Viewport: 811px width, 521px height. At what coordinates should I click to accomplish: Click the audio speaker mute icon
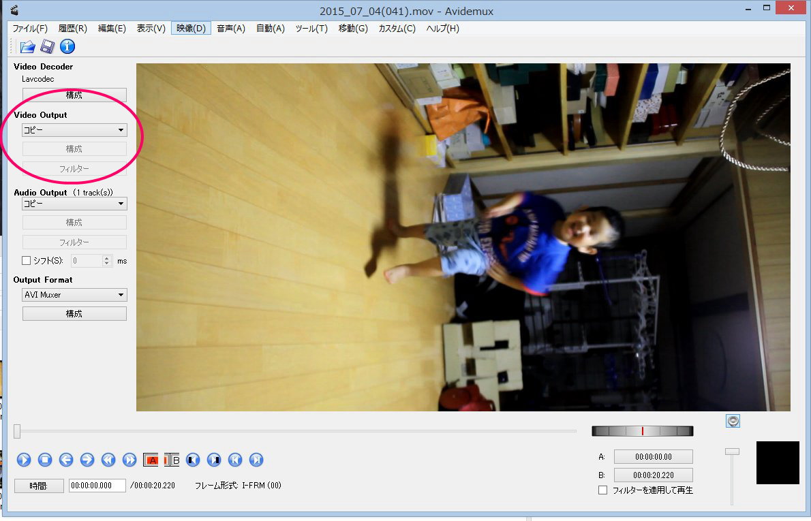point(733,421)
